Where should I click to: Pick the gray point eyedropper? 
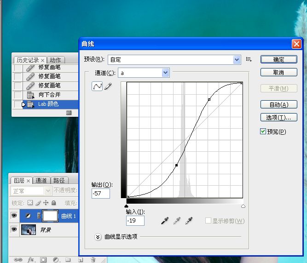pos(176,221)
